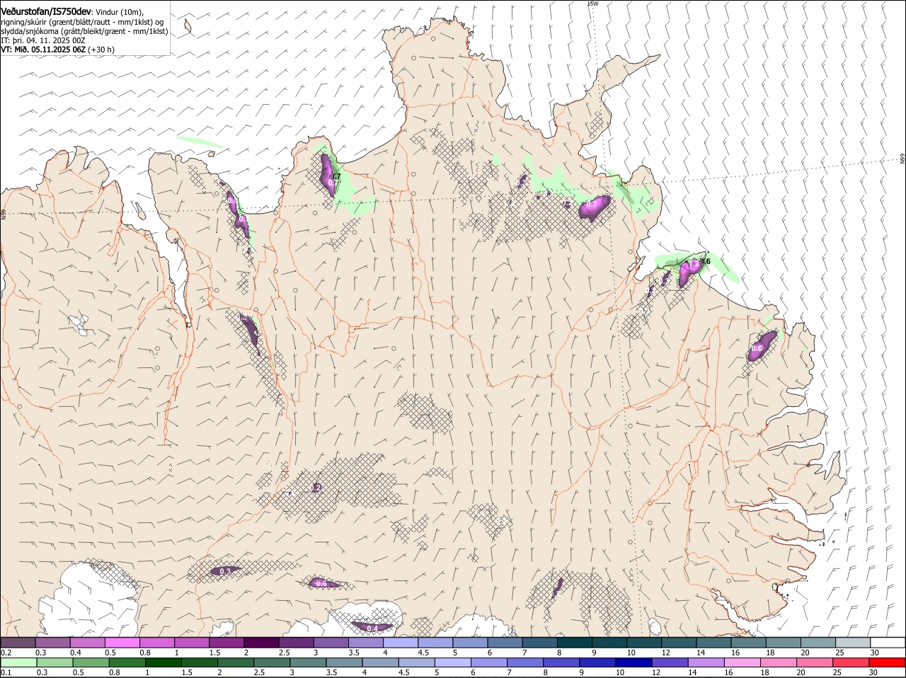Select the 'VT: Mið. 05.11.2025 06Z (+30 h)' line
The height and width of the screenshot is (678, 906).
coord(58,50)
